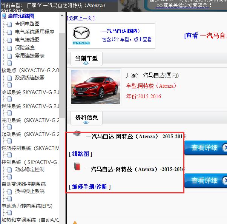This screenshot has width=227, height=224.
Task: Click the 厂家:一汽马自达(国内) text
Action: coord(152,76)
